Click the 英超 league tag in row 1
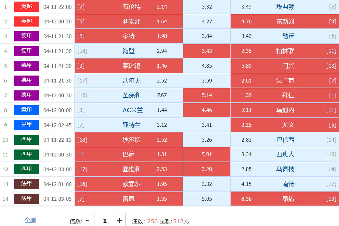 pos(27,7)
